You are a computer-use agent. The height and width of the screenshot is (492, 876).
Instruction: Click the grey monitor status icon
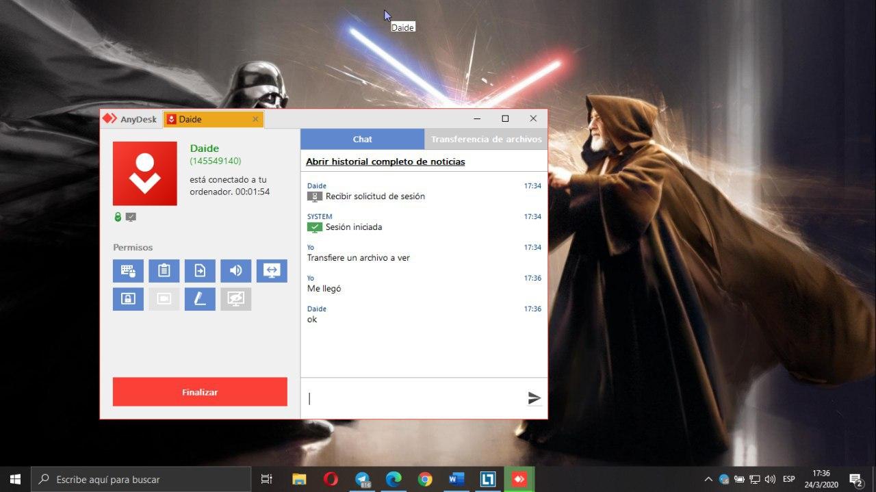(x=131, y=217)
